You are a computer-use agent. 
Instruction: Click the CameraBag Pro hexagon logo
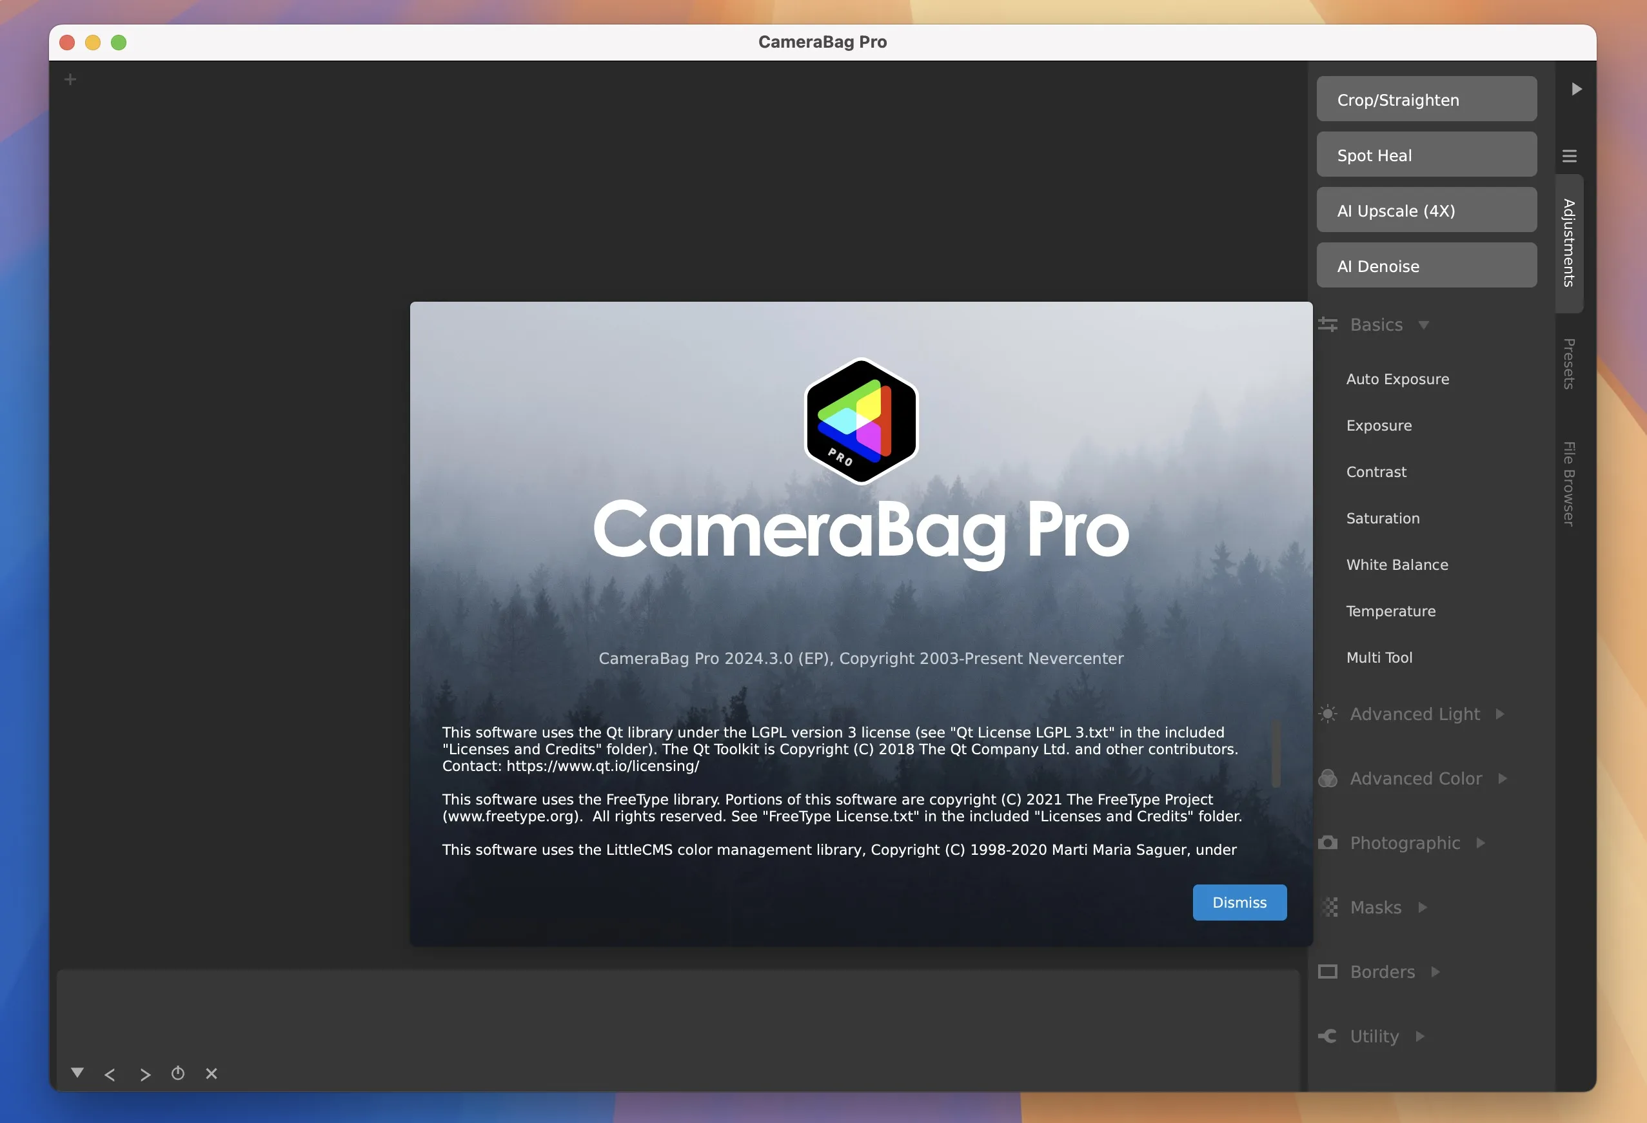[x=861, y=421]
